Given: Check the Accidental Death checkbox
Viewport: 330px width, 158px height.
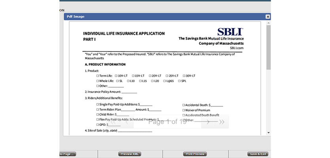Looking at the screenshot, I should (x=184, y=105).
